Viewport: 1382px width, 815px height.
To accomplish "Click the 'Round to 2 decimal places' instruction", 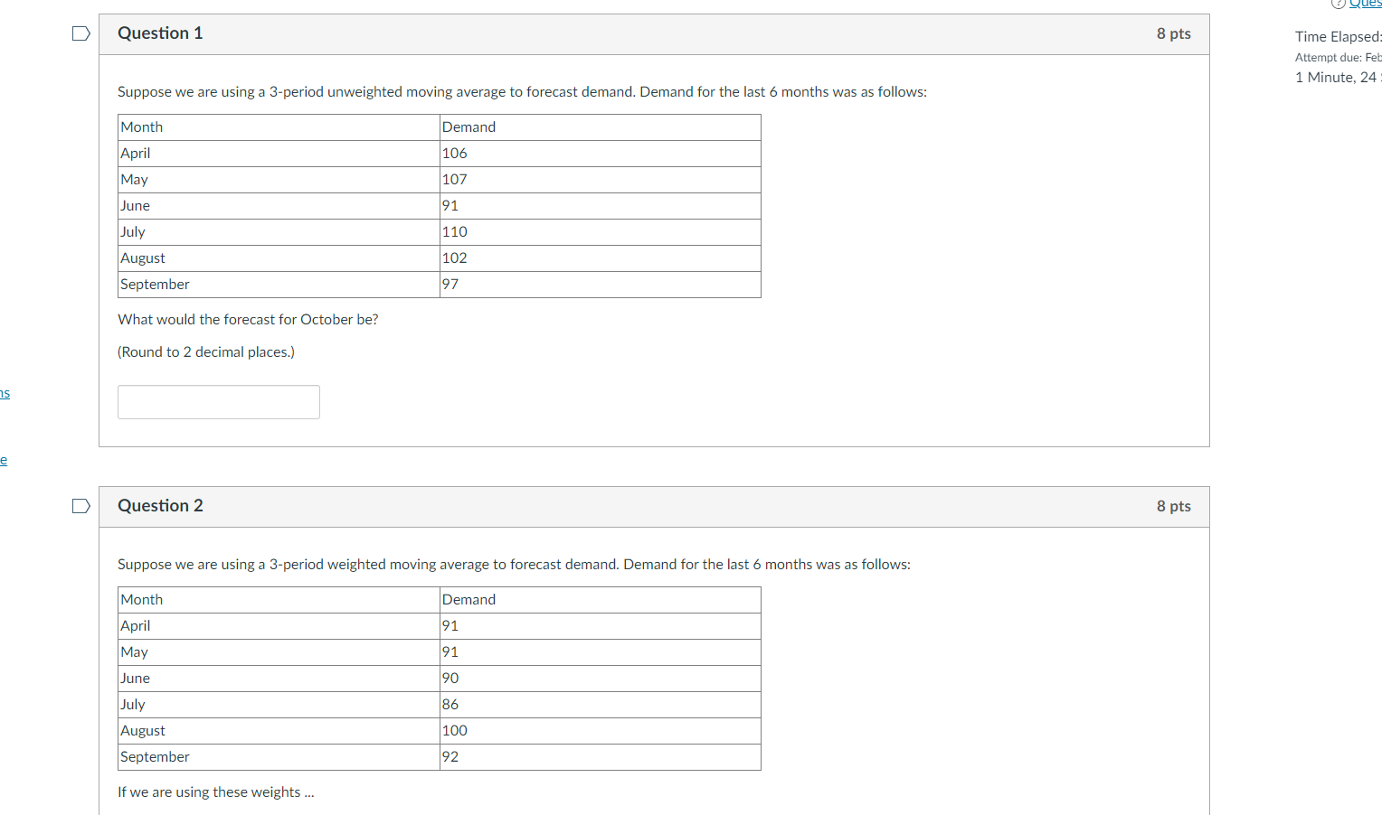I will click(x=205, y=351).
